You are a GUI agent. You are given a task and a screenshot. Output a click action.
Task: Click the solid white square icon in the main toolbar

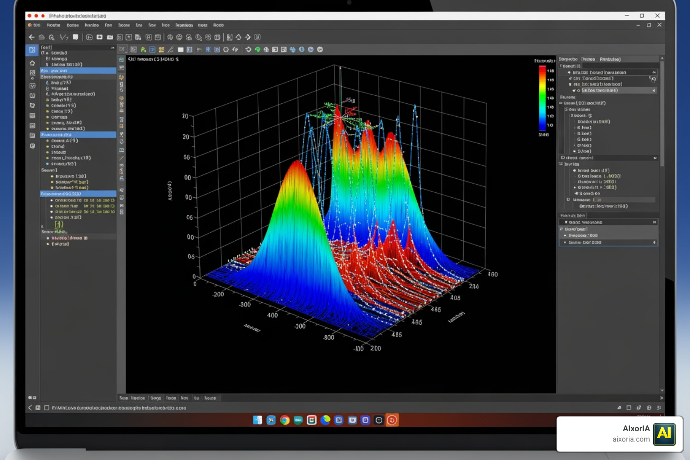tap(75, 37)
